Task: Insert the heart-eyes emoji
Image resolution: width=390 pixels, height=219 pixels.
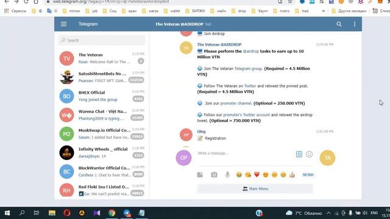Action: click(266, 175)
